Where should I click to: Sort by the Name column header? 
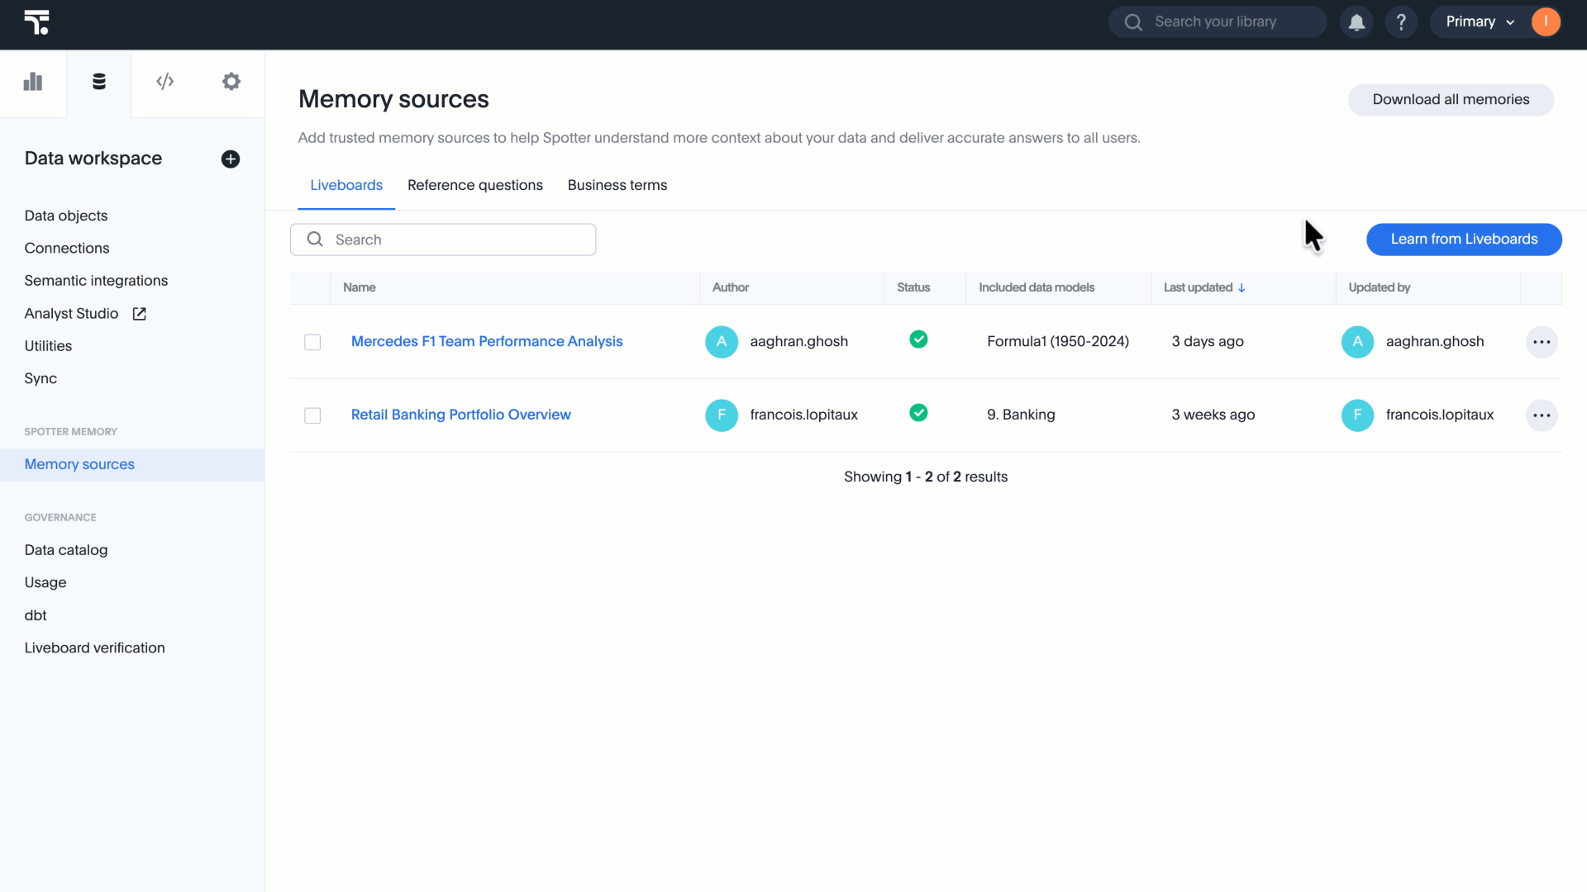point(360,287)
